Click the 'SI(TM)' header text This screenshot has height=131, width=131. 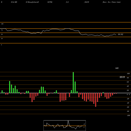(x=50, y=2)
